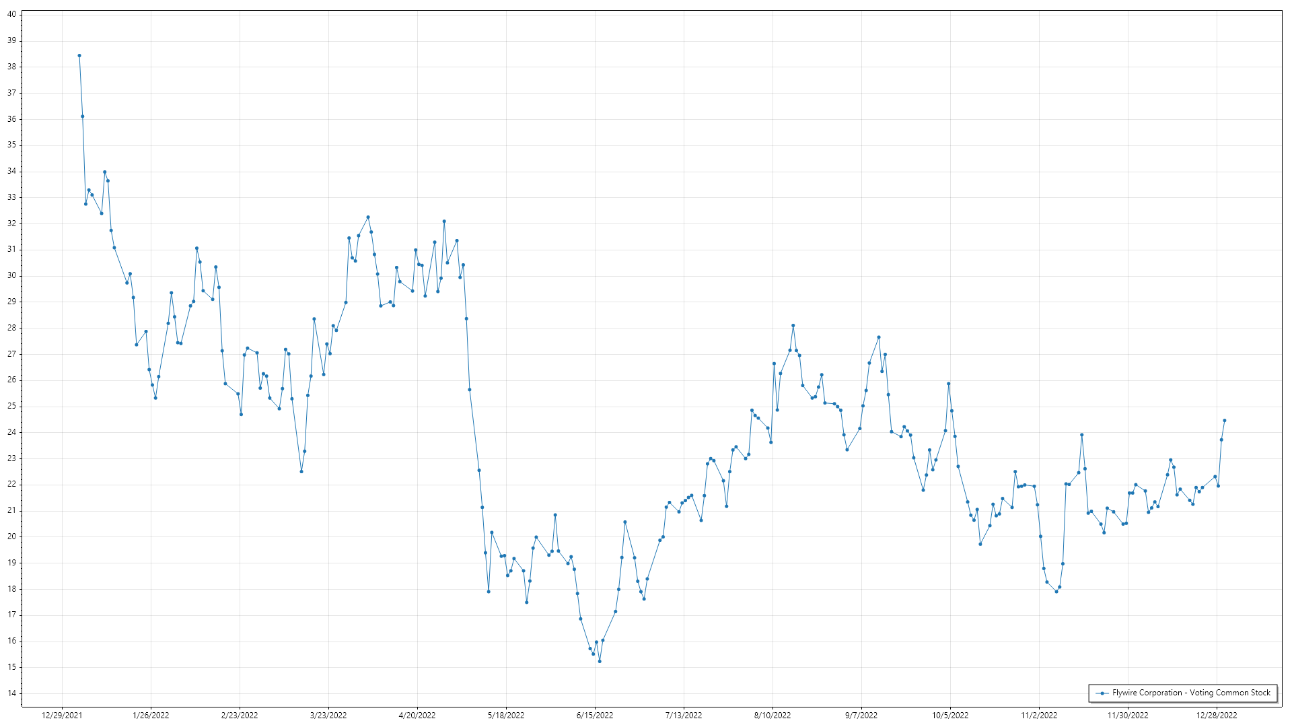Click the 1/26/2022 x-axis date label

coord(151,716)
